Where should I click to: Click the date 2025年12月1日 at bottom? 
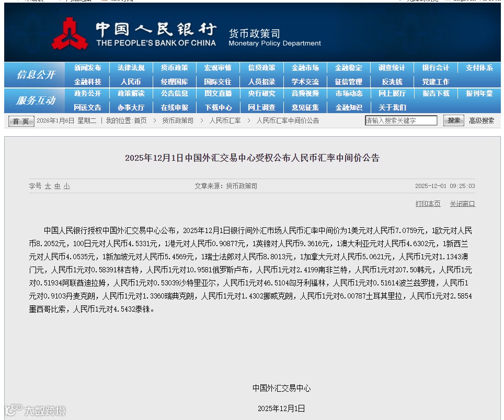click(281, 408)
